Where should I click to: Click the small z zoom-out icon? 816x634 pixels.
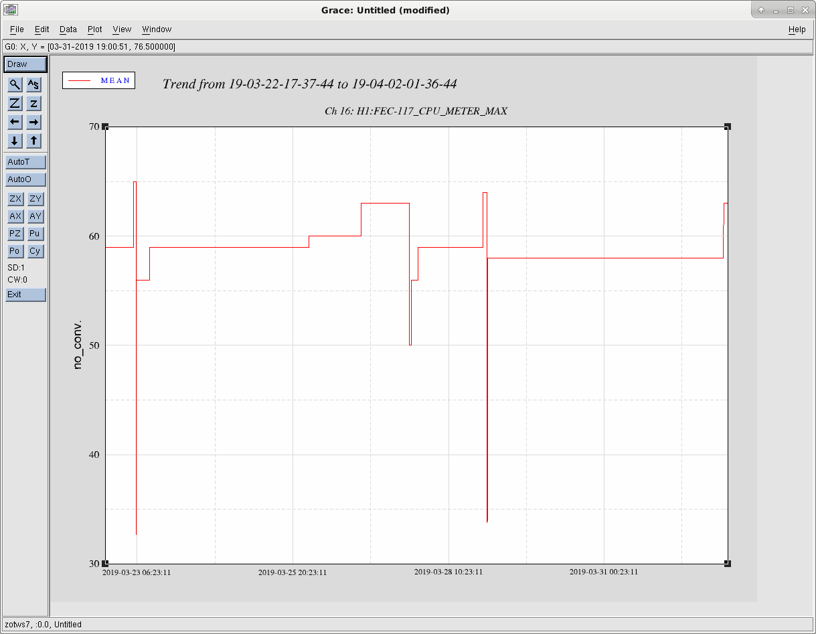tap(34, 103)
